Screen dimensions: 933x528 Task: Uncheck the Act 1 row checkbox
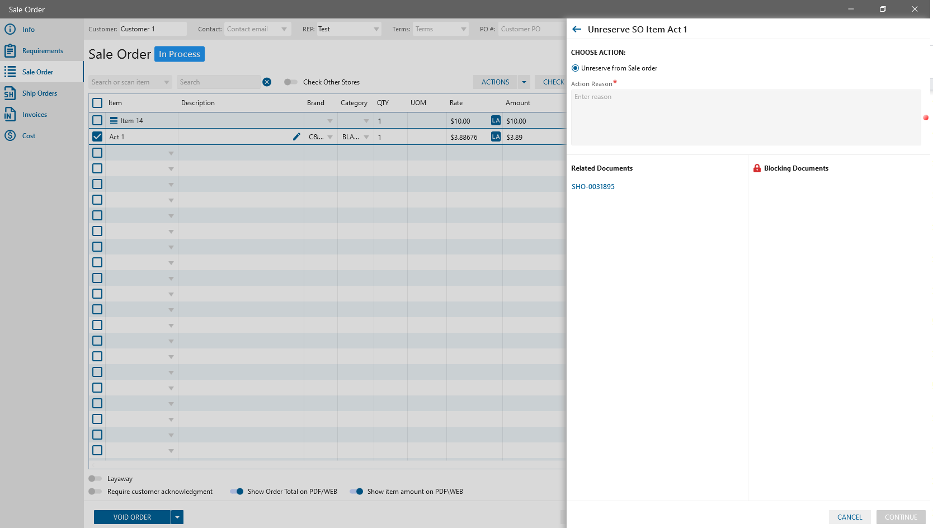point(97,136)
